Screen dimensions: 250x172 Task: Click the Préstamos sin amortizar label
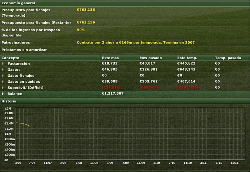(x=24, y=50)
